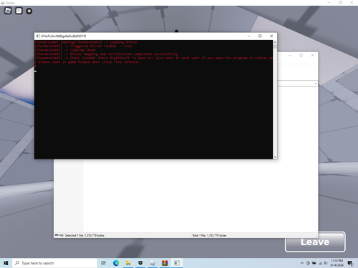Viewport: 358px width, 268px height.
Task: Minimize the console window
Action: coord(248,36)
